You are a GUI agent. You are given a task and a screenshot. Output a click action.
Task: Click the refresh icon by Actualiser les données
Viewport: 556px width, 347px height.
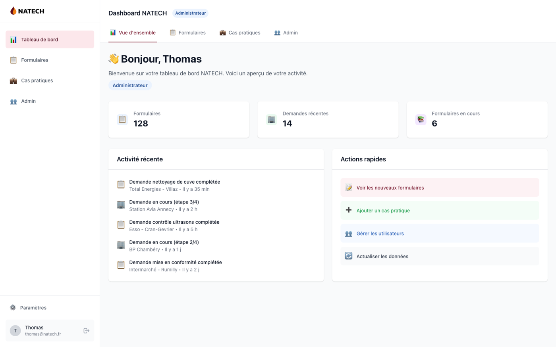click(x=348, y=256)
